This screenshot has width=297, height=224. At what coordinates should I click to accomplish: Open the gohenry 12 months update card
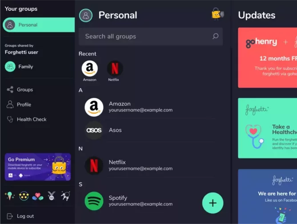(268, 58)
